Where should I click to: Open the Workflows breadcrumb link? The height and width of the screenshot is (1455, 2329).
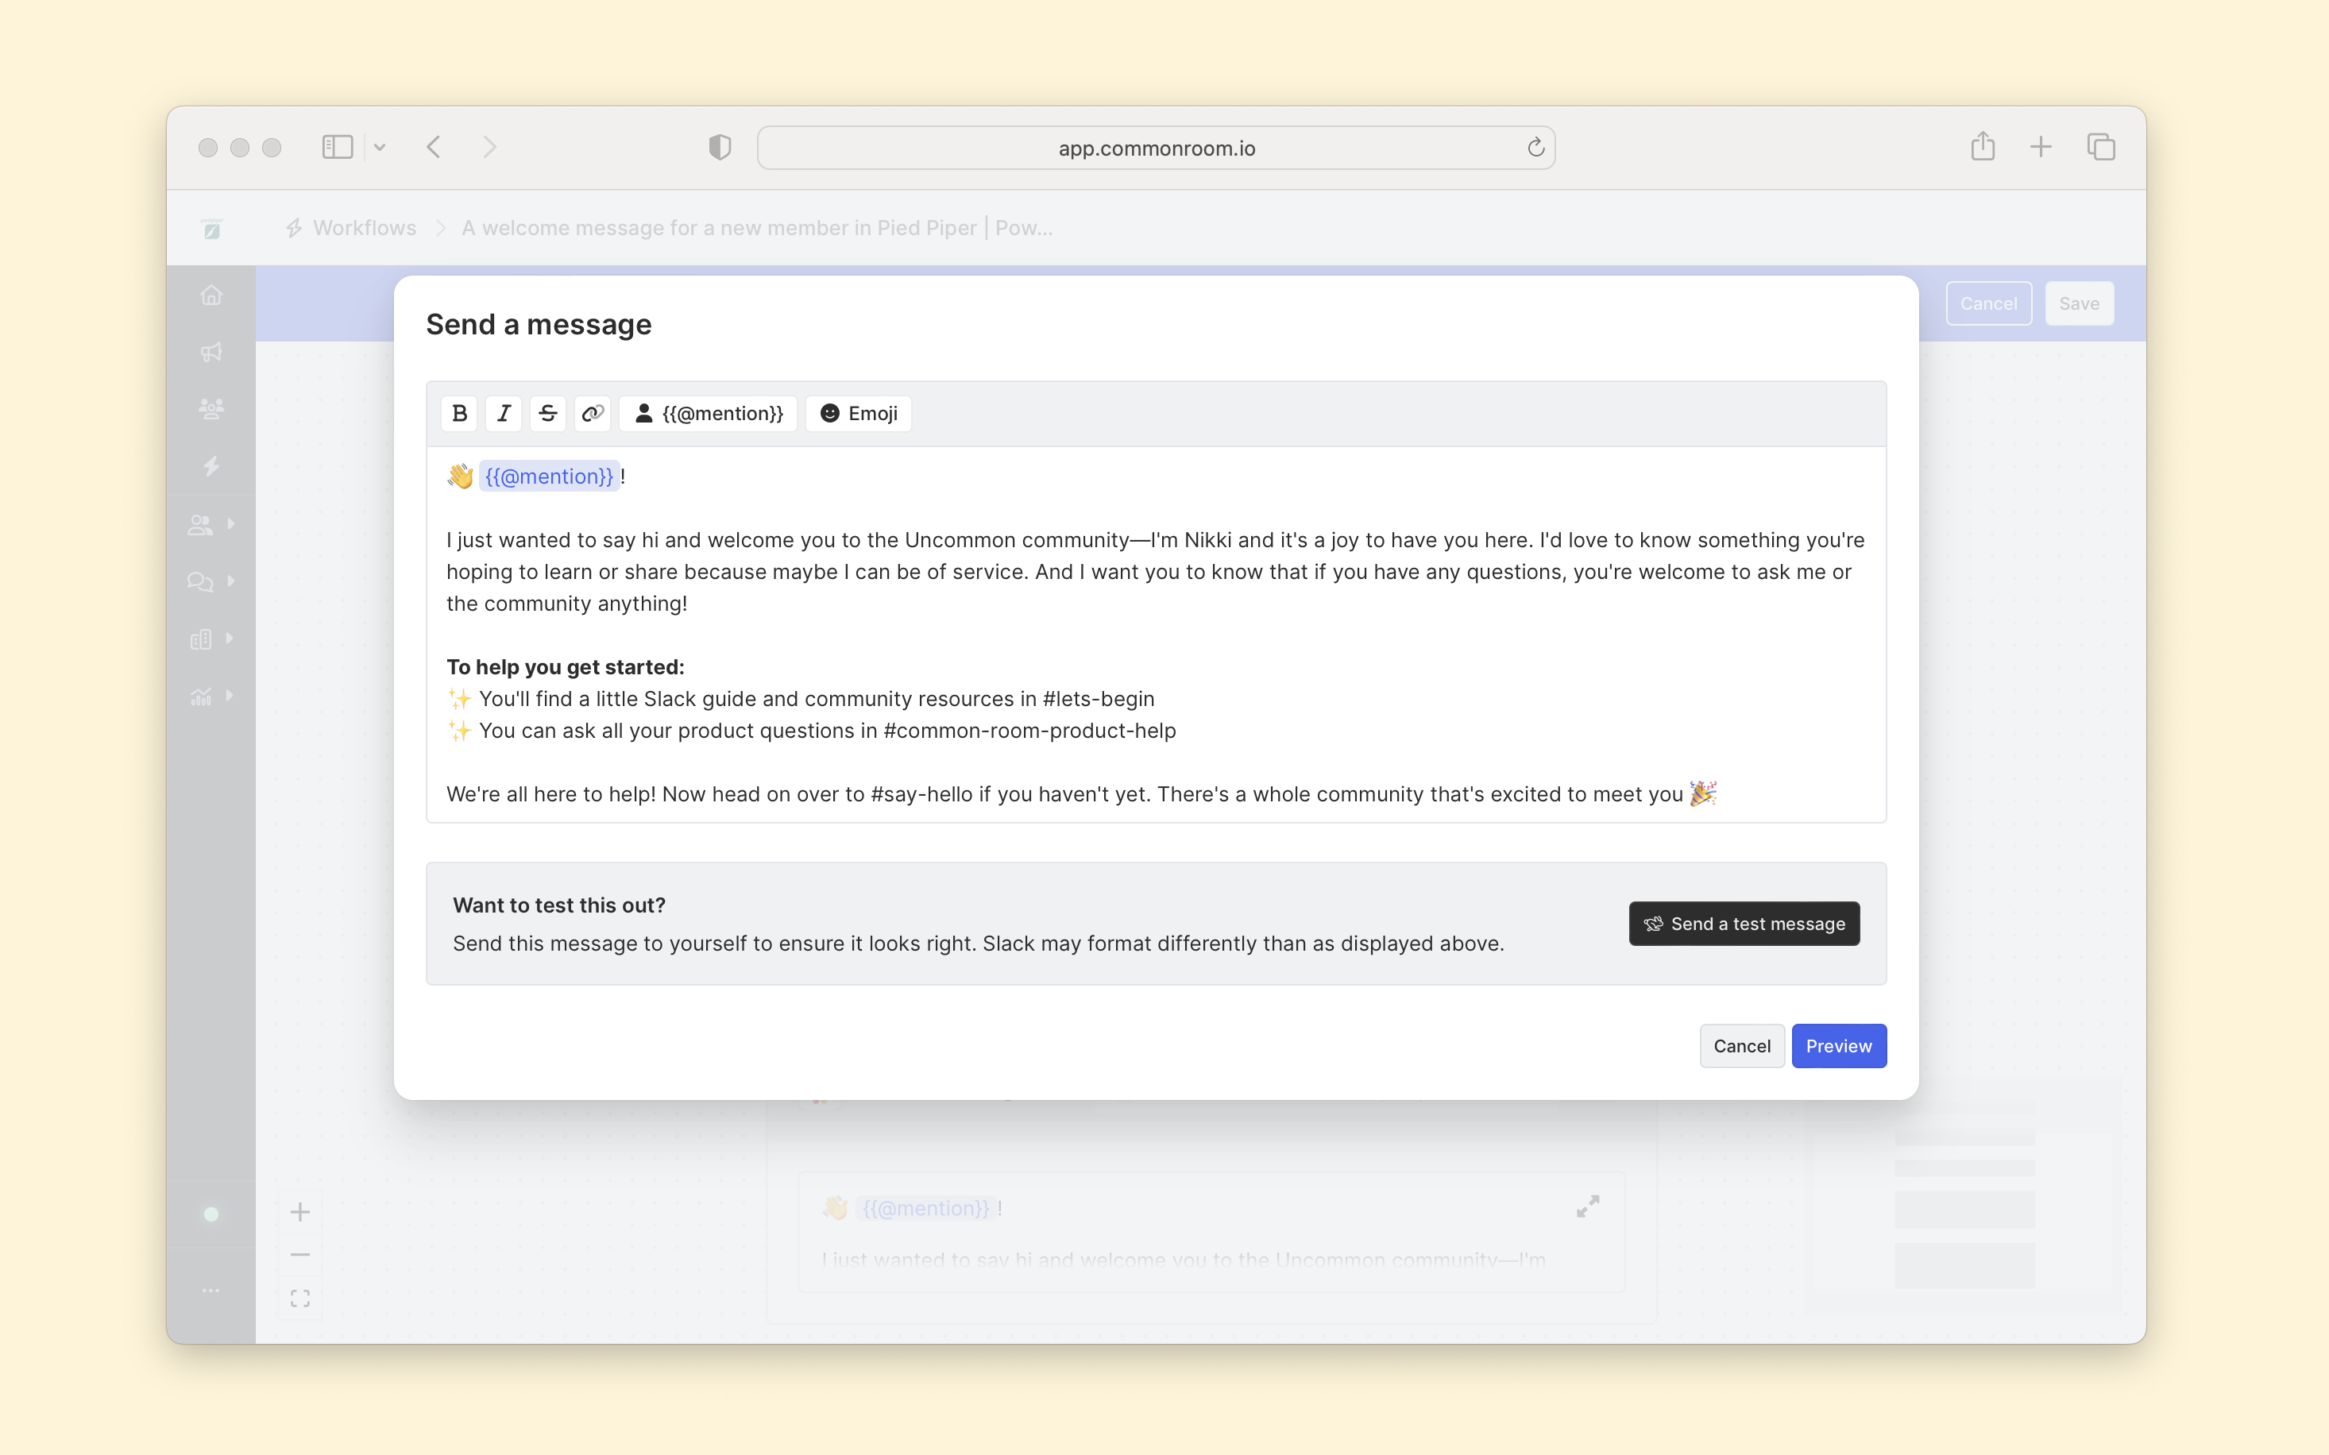click(x=364, y=228)
